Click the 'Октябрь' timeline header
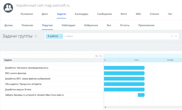 tap(170, 60)
